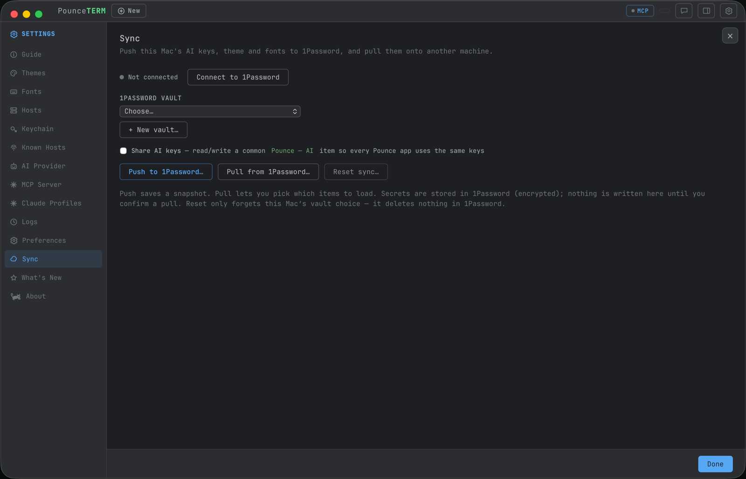Viewport: 746px width, 479px height.
Task: Open the Logs settings section
Action: (53, 222)
